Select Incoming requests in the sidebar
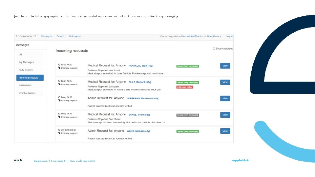 click(30, 78)
